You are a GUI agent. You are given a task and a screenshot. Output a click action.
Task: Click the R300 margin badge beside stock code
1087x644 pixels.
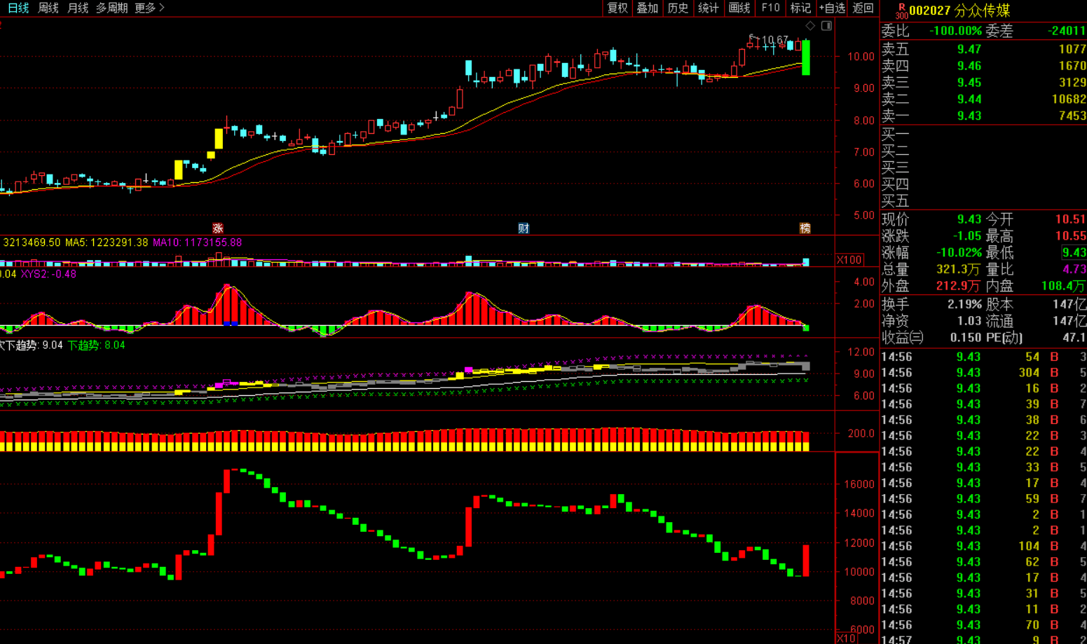click(x=901, y=11)
